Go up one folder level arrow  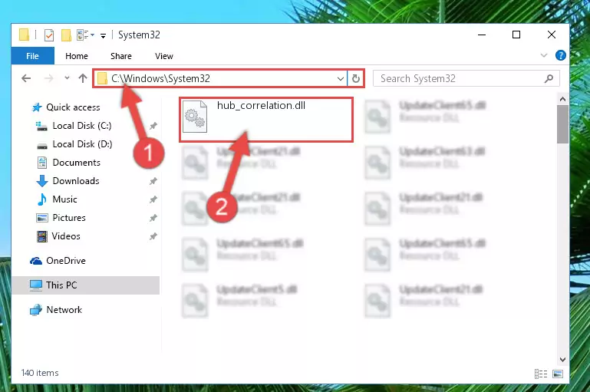pos(82,78)
